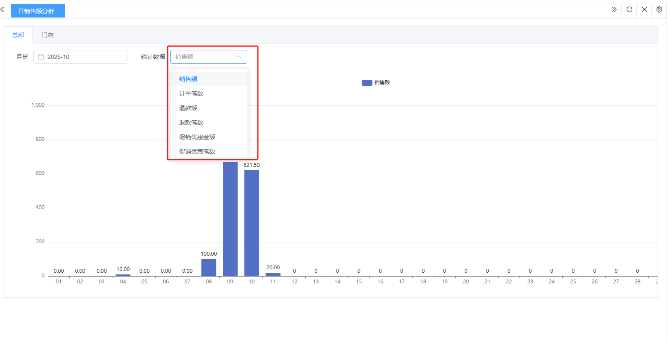Choose 促销优惠笔数 option
Image resolution: width=667 pixels, height=341 pixels.
[197, 152]
